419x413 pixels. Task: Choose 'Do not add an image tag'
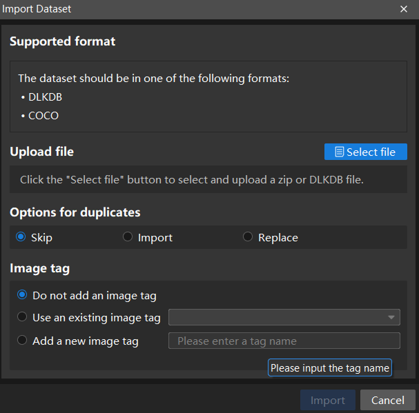click(23, 295)
